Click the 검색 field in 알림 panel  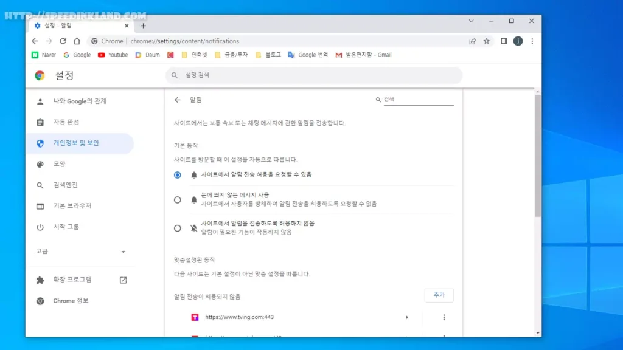point(419,100)
